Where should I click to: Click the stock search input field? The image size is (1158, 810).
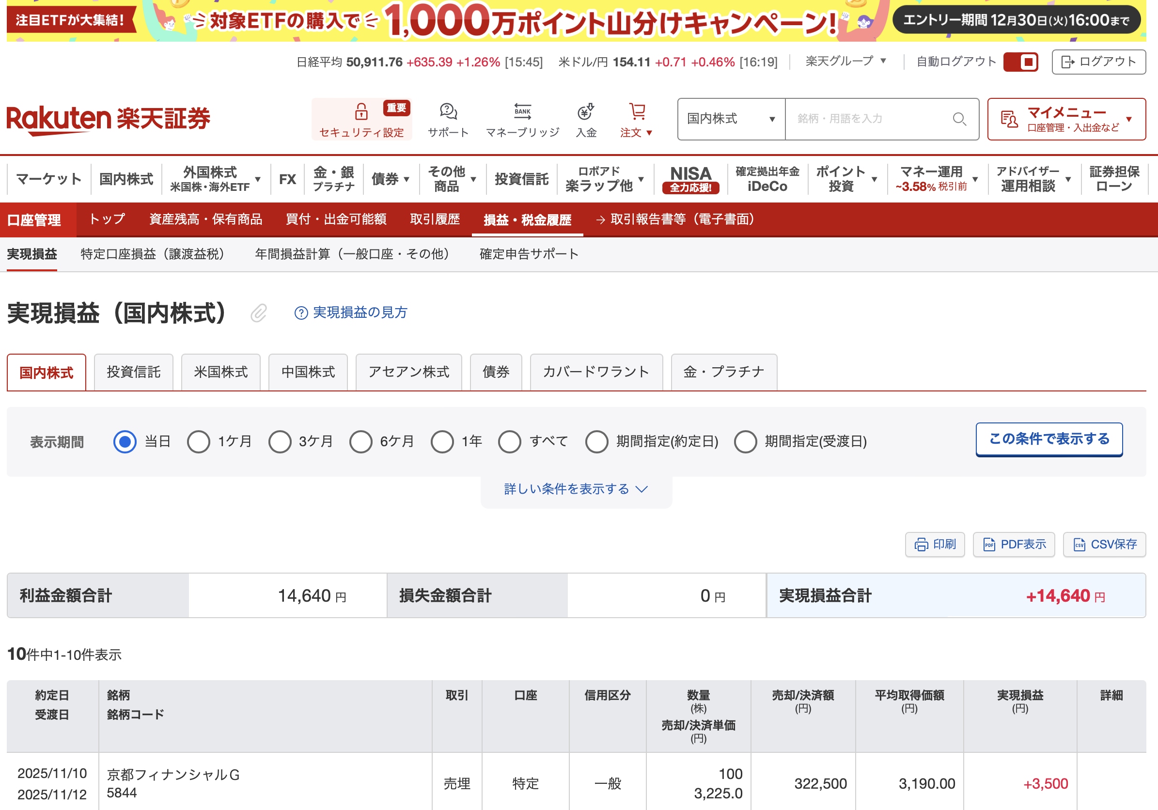coord(867,119)
